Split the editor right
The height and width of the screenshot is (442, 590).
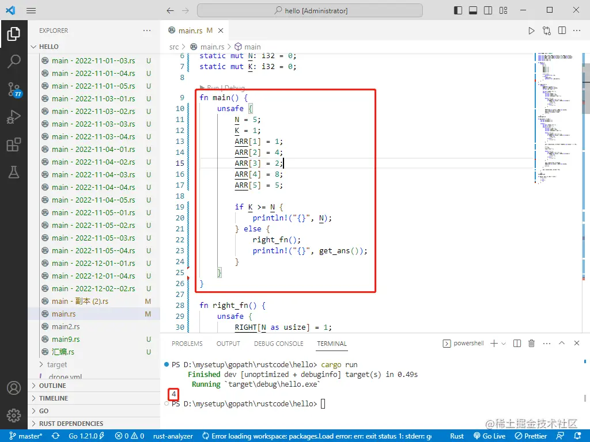pos(562,31)
